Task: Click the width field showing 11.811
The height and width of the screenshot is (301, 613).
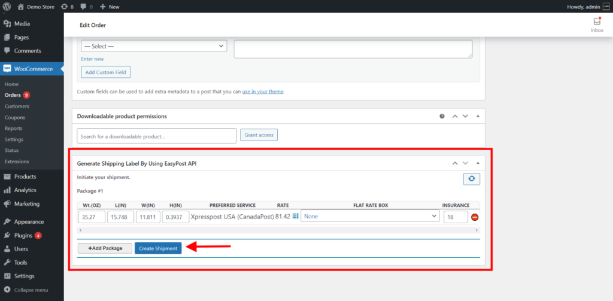Action: pyautogui.click(x=148, y=217)
